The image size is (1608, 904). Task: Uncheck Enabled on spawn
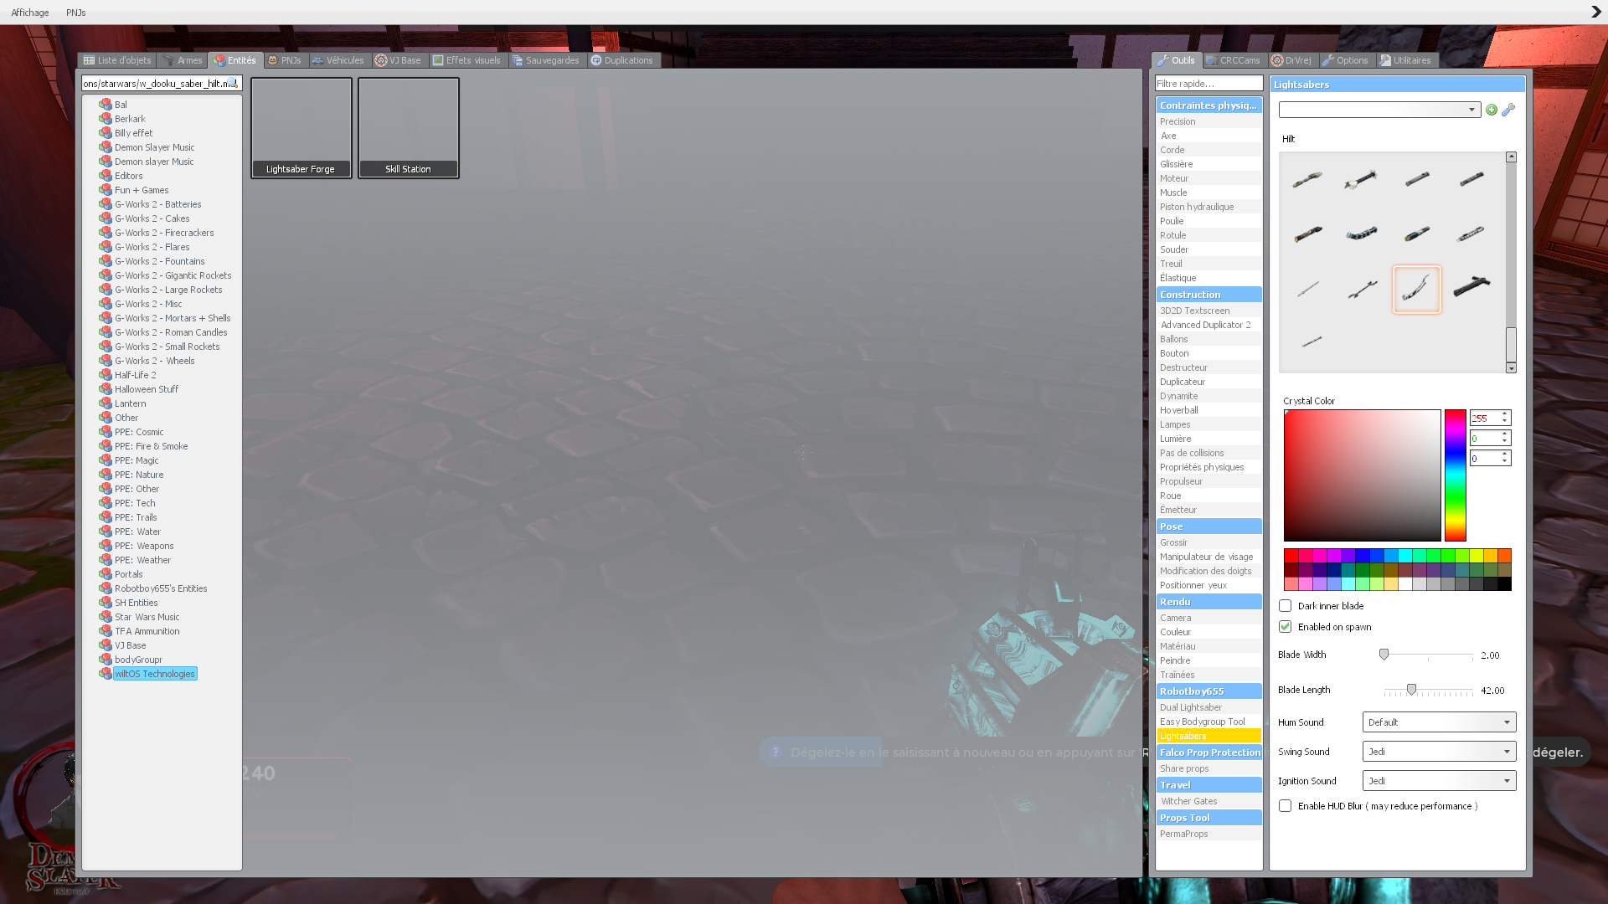tap(1285, 627)
